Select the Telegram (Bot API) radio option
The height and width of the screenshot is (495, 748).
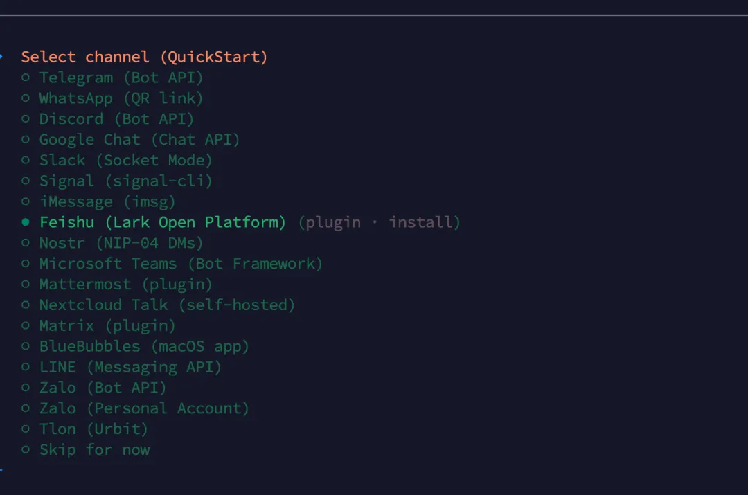coord(121,78)
